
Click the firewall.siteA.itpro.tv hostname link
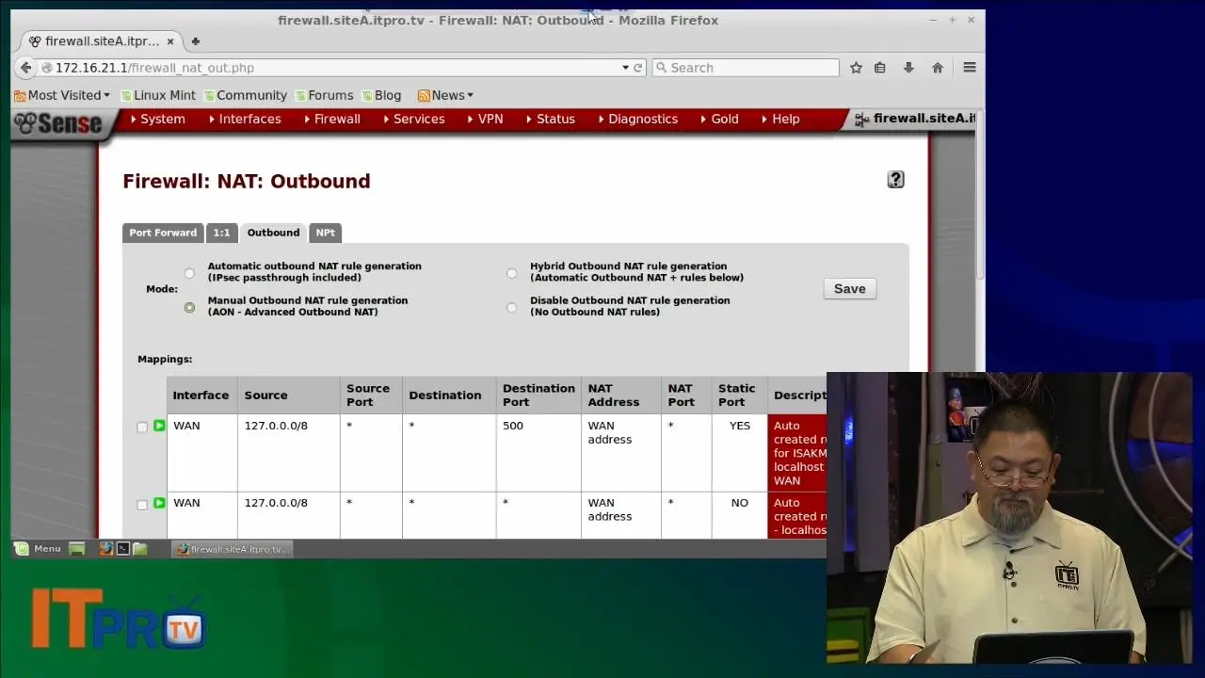[x=924, y=119]
